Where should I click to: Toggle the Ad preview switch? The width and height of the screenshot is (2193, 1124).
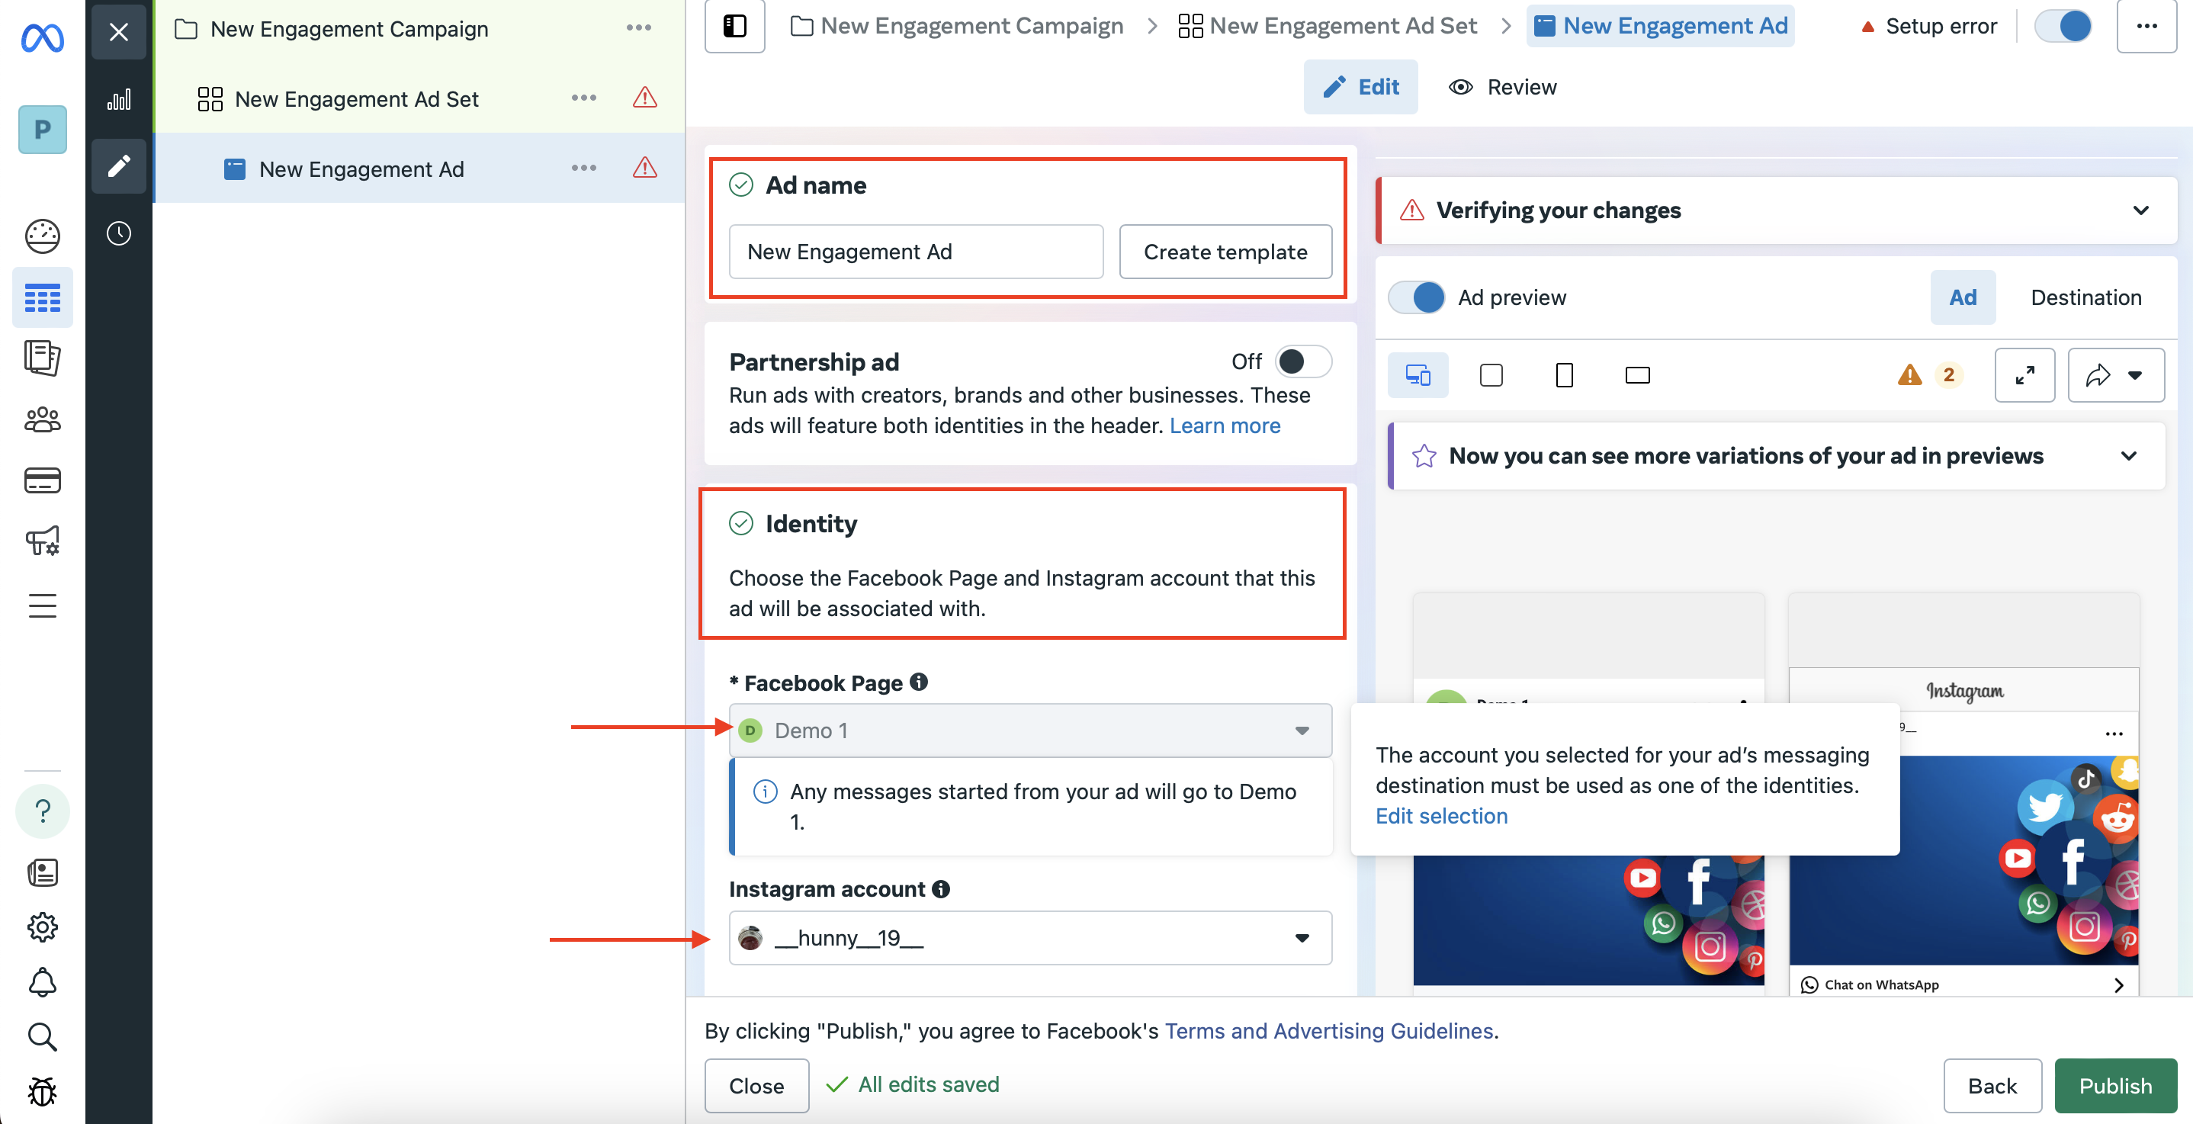1417,297
